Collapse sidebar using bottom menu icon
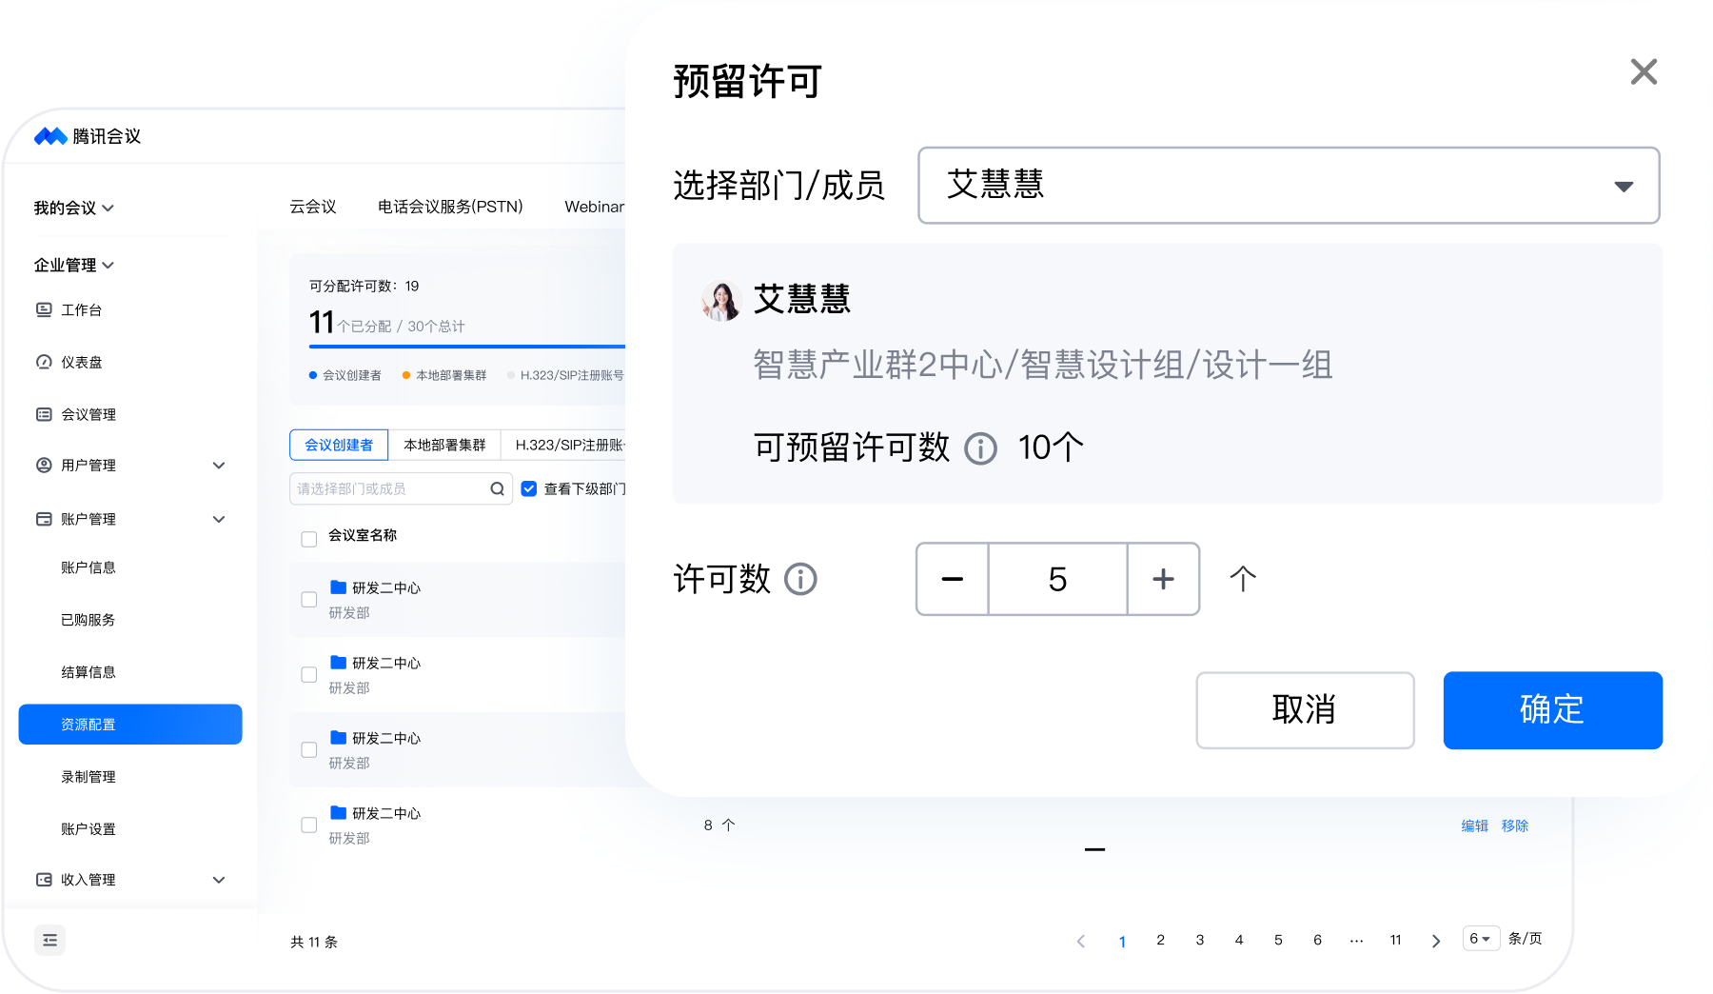The width and height of the screenshot is (1713, 994). [50, 940]
